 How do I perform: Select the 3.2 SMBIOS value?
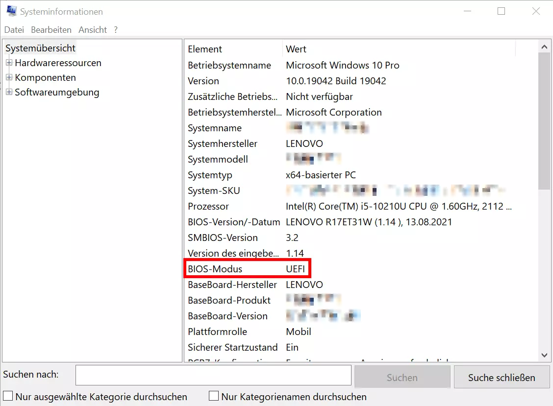(x=292, y=238)
